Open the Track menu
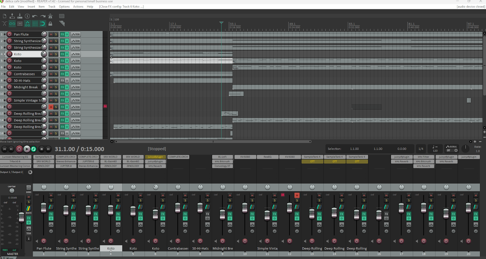This screenshot has width=486, height=259. (52, 6)
